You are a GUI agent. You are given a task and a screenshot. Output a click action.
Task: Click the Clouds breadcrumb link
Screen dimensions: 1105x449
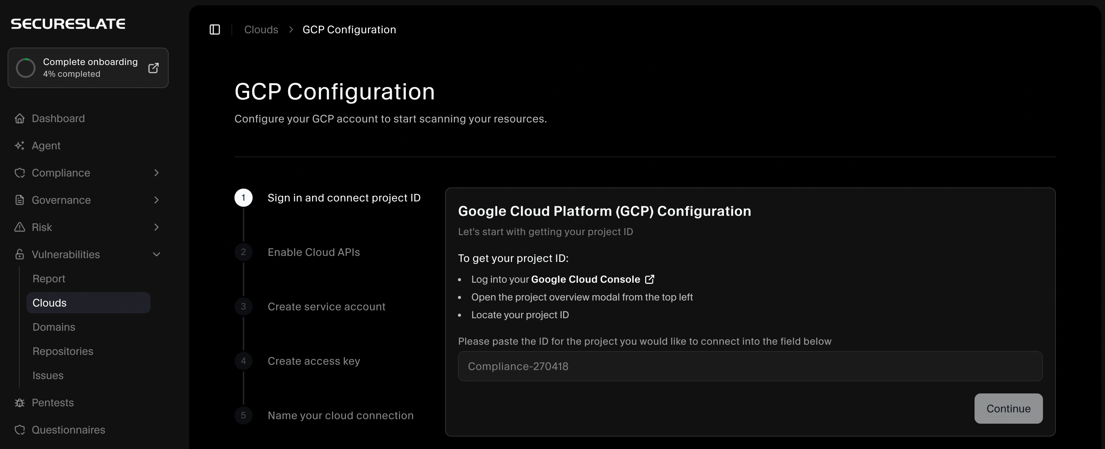[261, 29]
